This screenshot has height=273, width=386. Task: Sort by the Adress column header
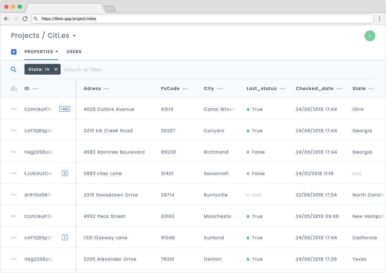[x=92, y=89]
